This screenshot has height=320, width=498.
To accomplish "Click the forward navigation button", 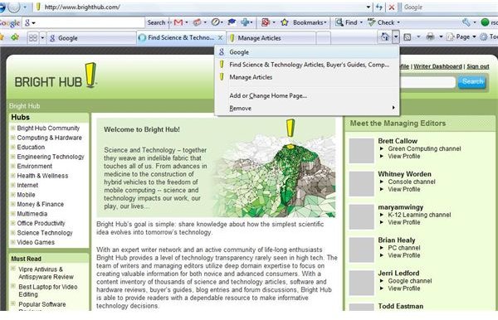I will 13,7.
